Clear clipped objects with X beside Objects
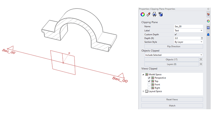The height and width of the screenshot is (116, 213). click(x=201, y=59)
